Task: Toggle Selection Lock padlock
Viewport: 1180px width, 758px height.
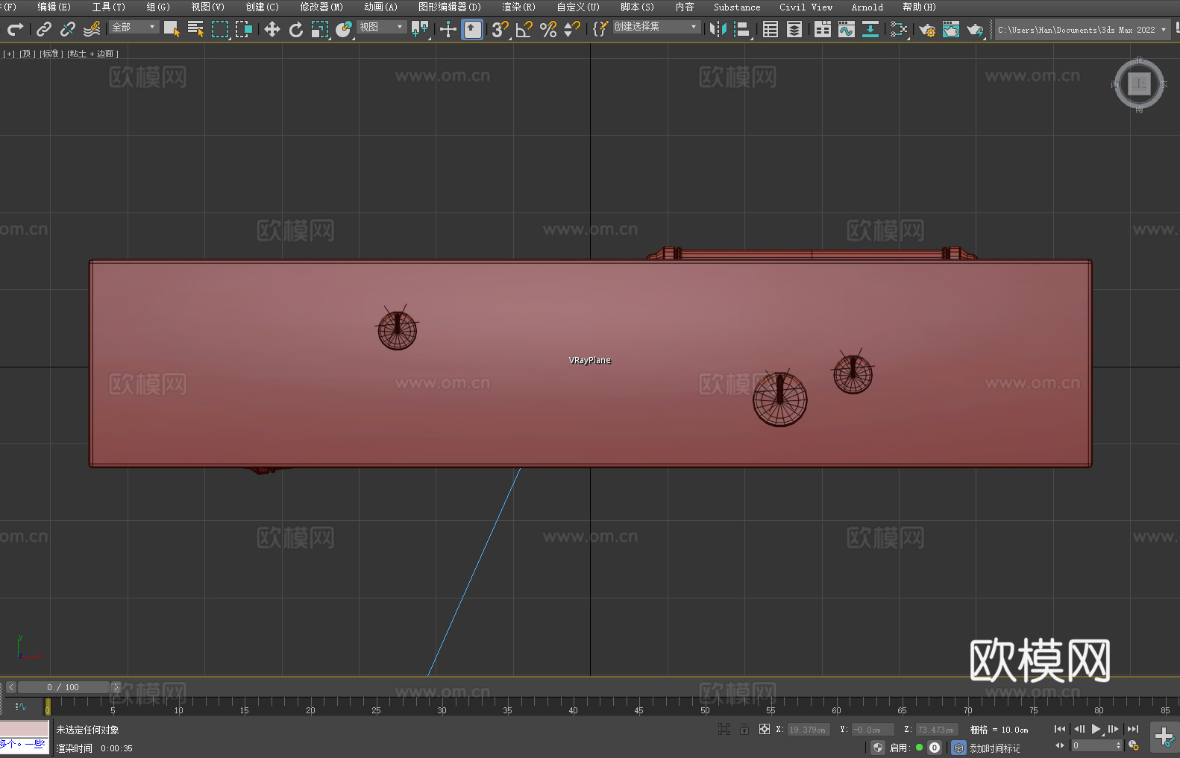Action: point(744,729)
